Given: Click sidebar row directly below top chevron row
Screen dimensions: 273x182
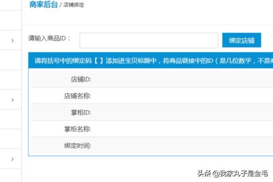Looking at the screenshot, I should (x=11, y=60).
